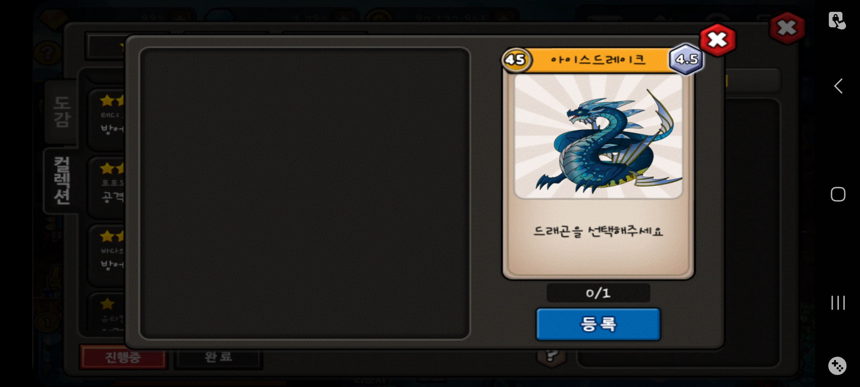Tap the Android home button
860x387 pixels.
[x=838, y=194]
